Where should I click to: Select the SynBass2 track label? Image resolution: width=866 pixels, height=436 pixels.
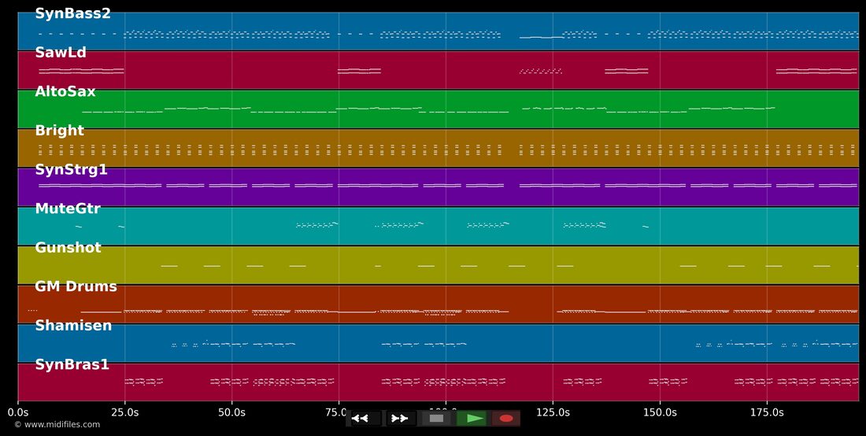pos(73,14)
